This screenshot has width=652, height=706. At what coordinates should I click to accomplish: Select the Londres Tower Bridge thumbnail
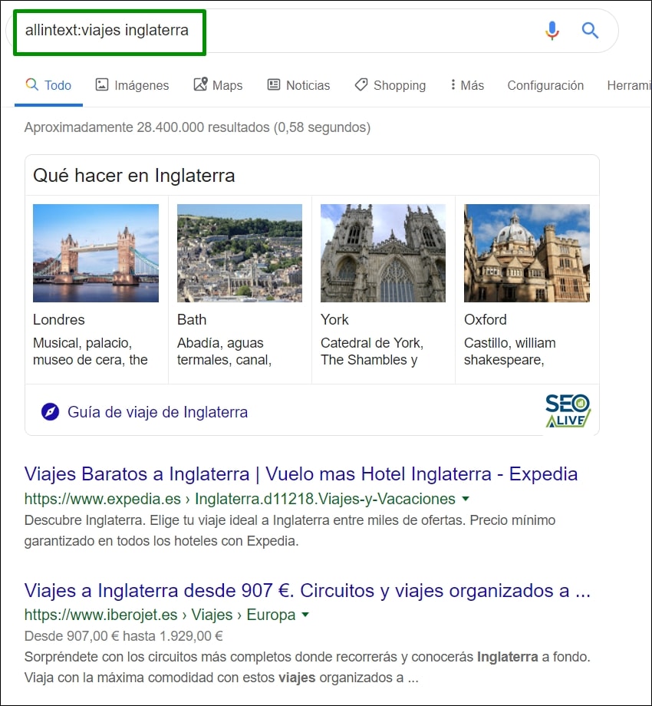coord(95,252)
